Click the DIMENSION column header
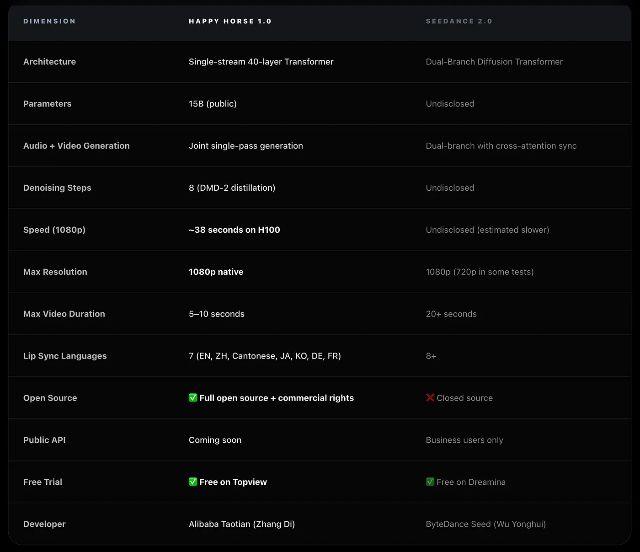This screenshot has height=552, width=640. (49, 21)
